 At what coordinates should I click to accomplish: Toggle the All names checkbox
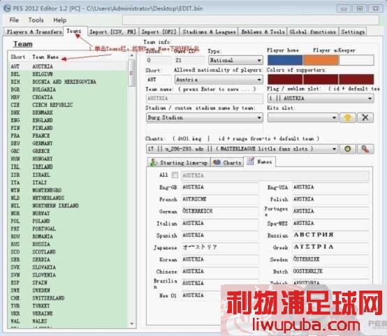tap(175, 175)
